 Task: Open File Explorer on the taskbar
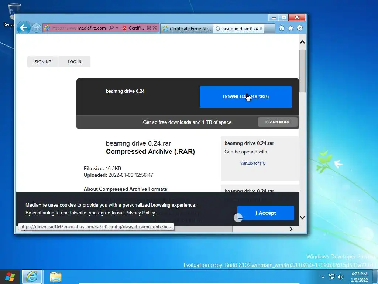(56, 277)
